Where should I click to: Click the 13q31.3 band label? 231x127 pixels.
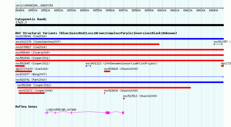click(21, 22)
